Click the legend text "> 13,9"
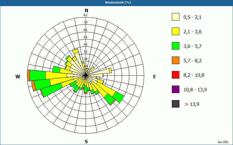Image resolution: width=233 pixels, height=145 pixels. click(192, 104)
